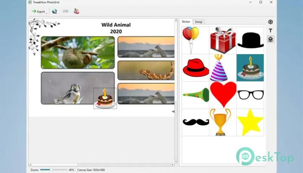Switch to the Sticker tab
303x173 pixels.
(186, 22)
